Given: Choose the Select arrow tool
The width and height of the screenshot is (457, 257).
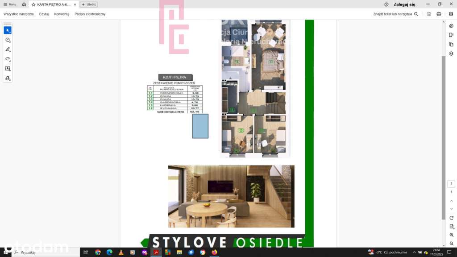Looking at the screenshot, I should (8, 30).
